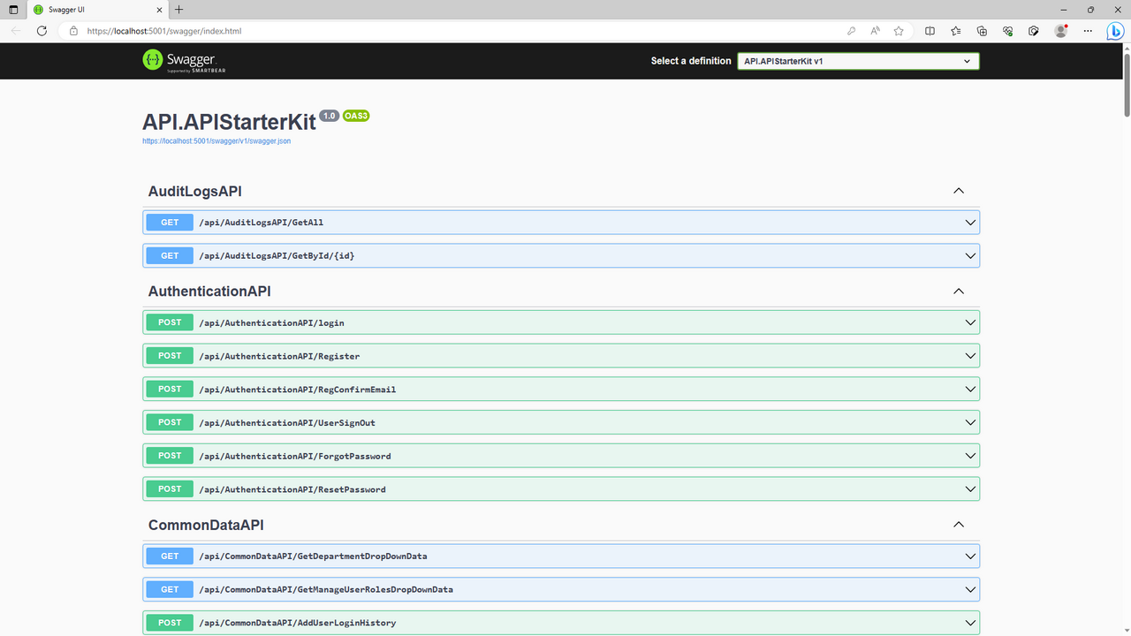This screenshot has width=1131, height=636.
Task: Click path /api/AuditLogsAPI/GetAll
Action: coord(262,223)
